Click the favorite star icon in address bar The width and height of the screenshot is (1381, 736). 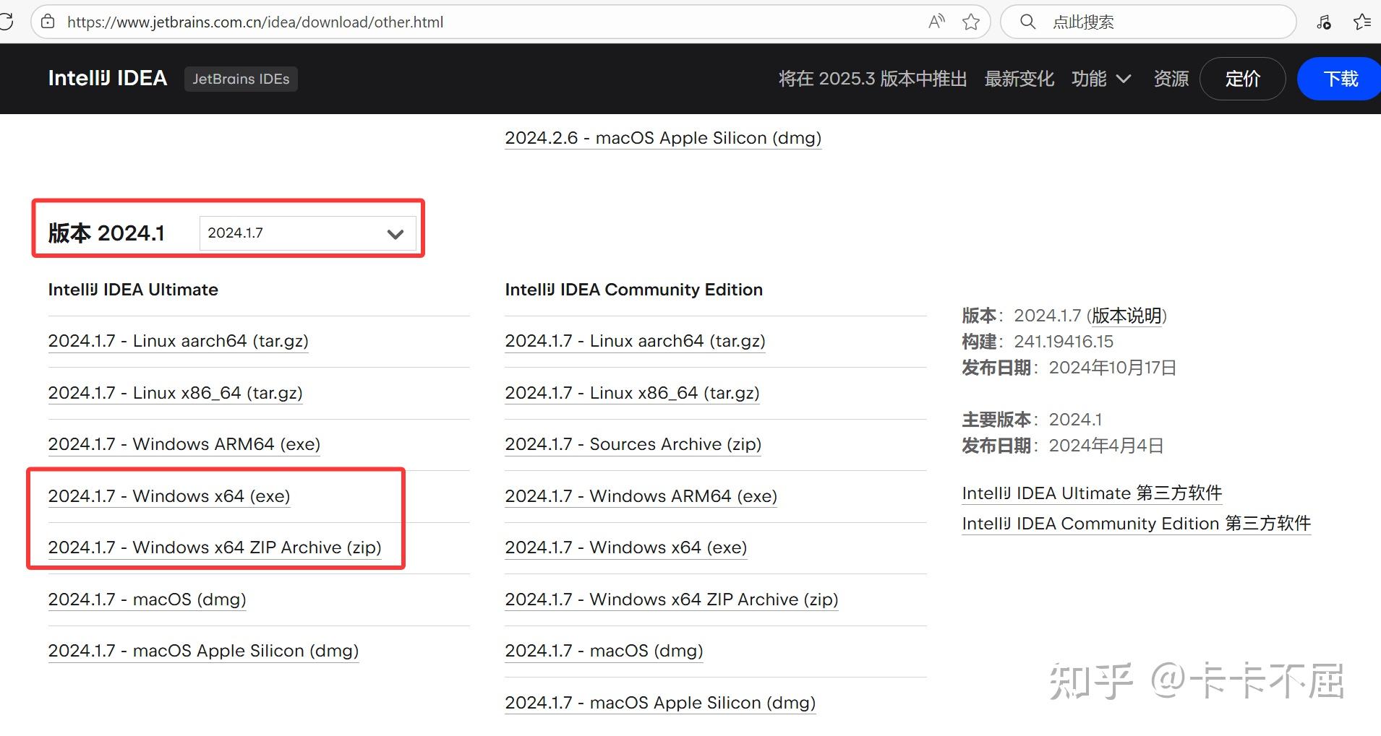[971, 22]
